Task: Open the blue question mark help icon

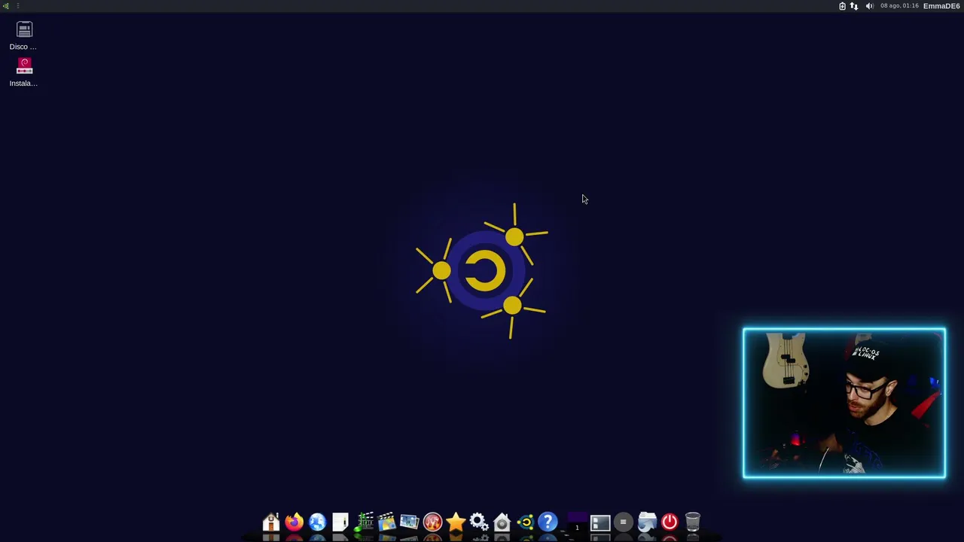Action: pos(548,522)
